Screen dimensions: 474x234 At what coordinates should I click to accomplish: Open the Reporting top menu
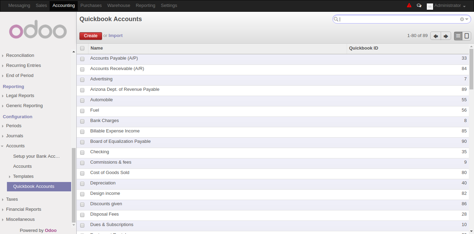[x=145, y=6]
